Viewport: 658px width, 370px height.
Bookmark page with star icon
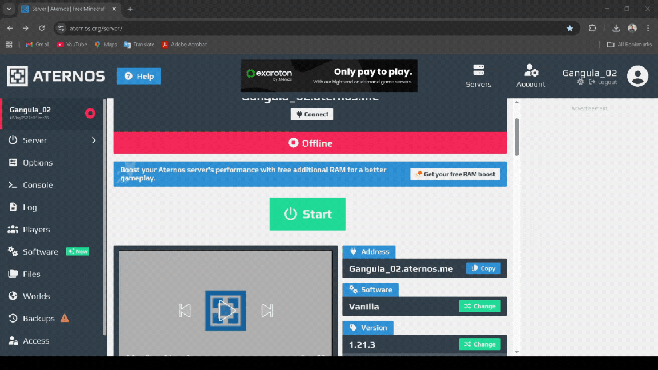[x=569, y=28]
